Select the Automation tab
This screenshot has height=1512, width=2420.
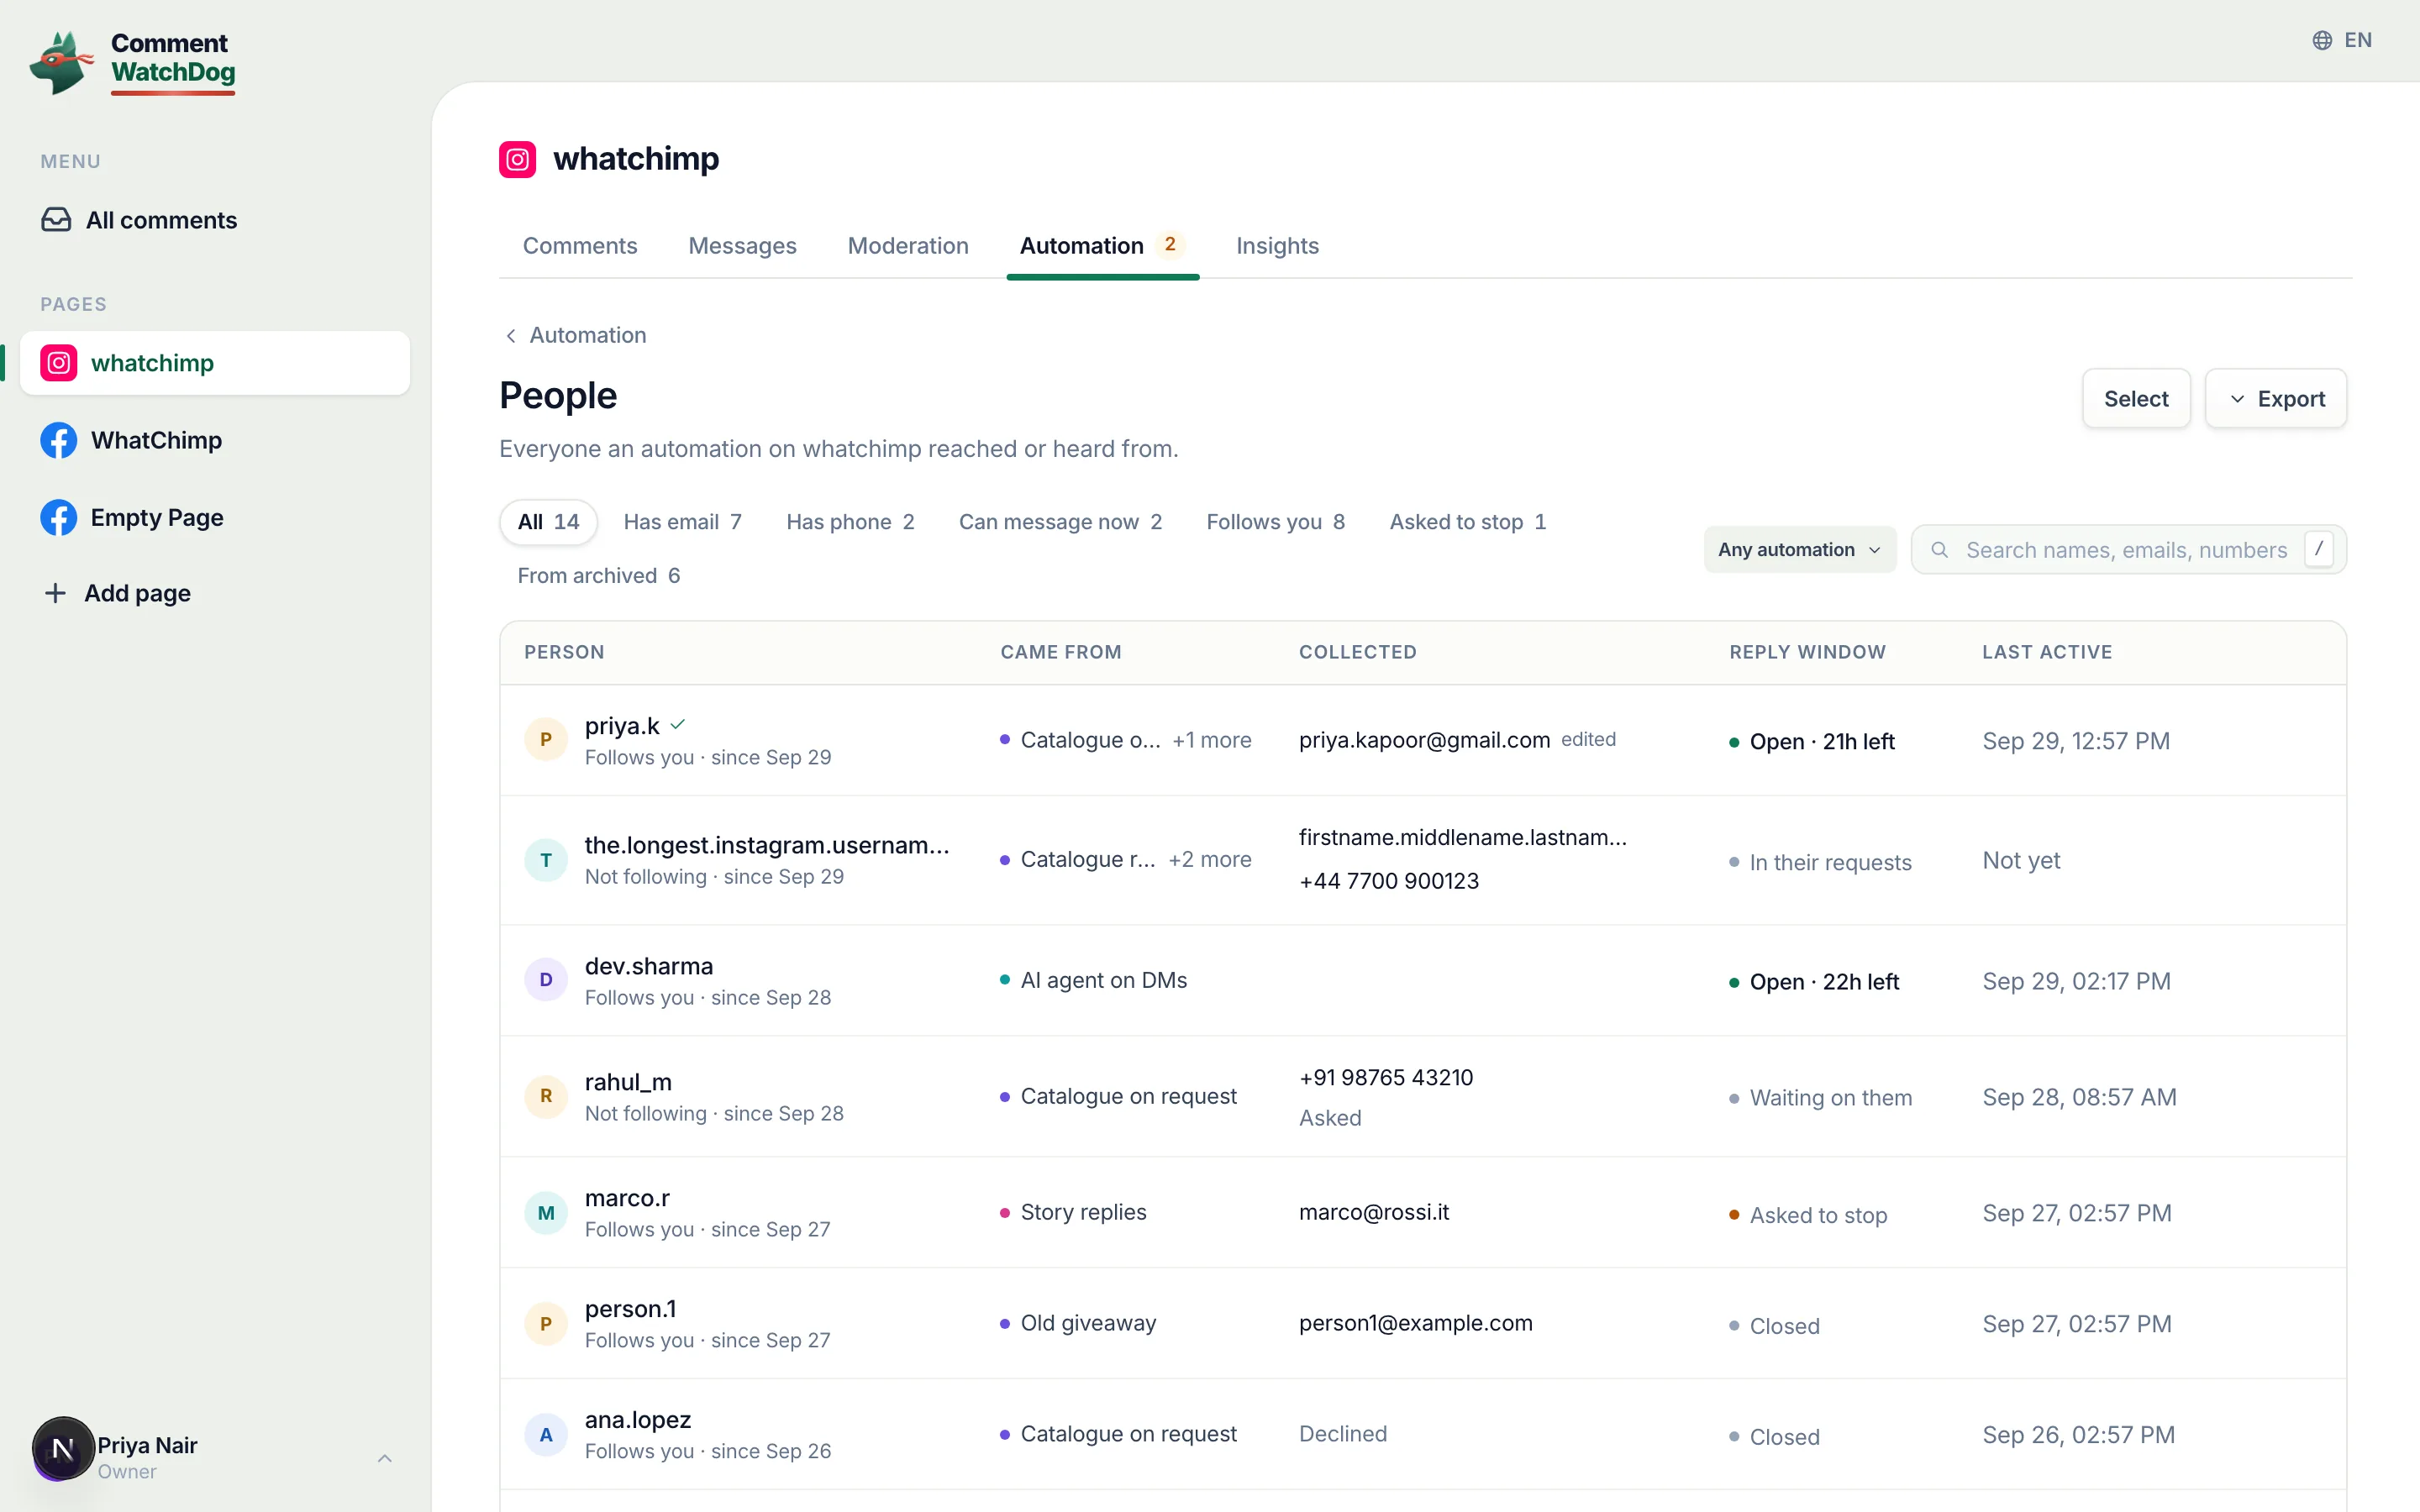click(x=1102, y=246)
